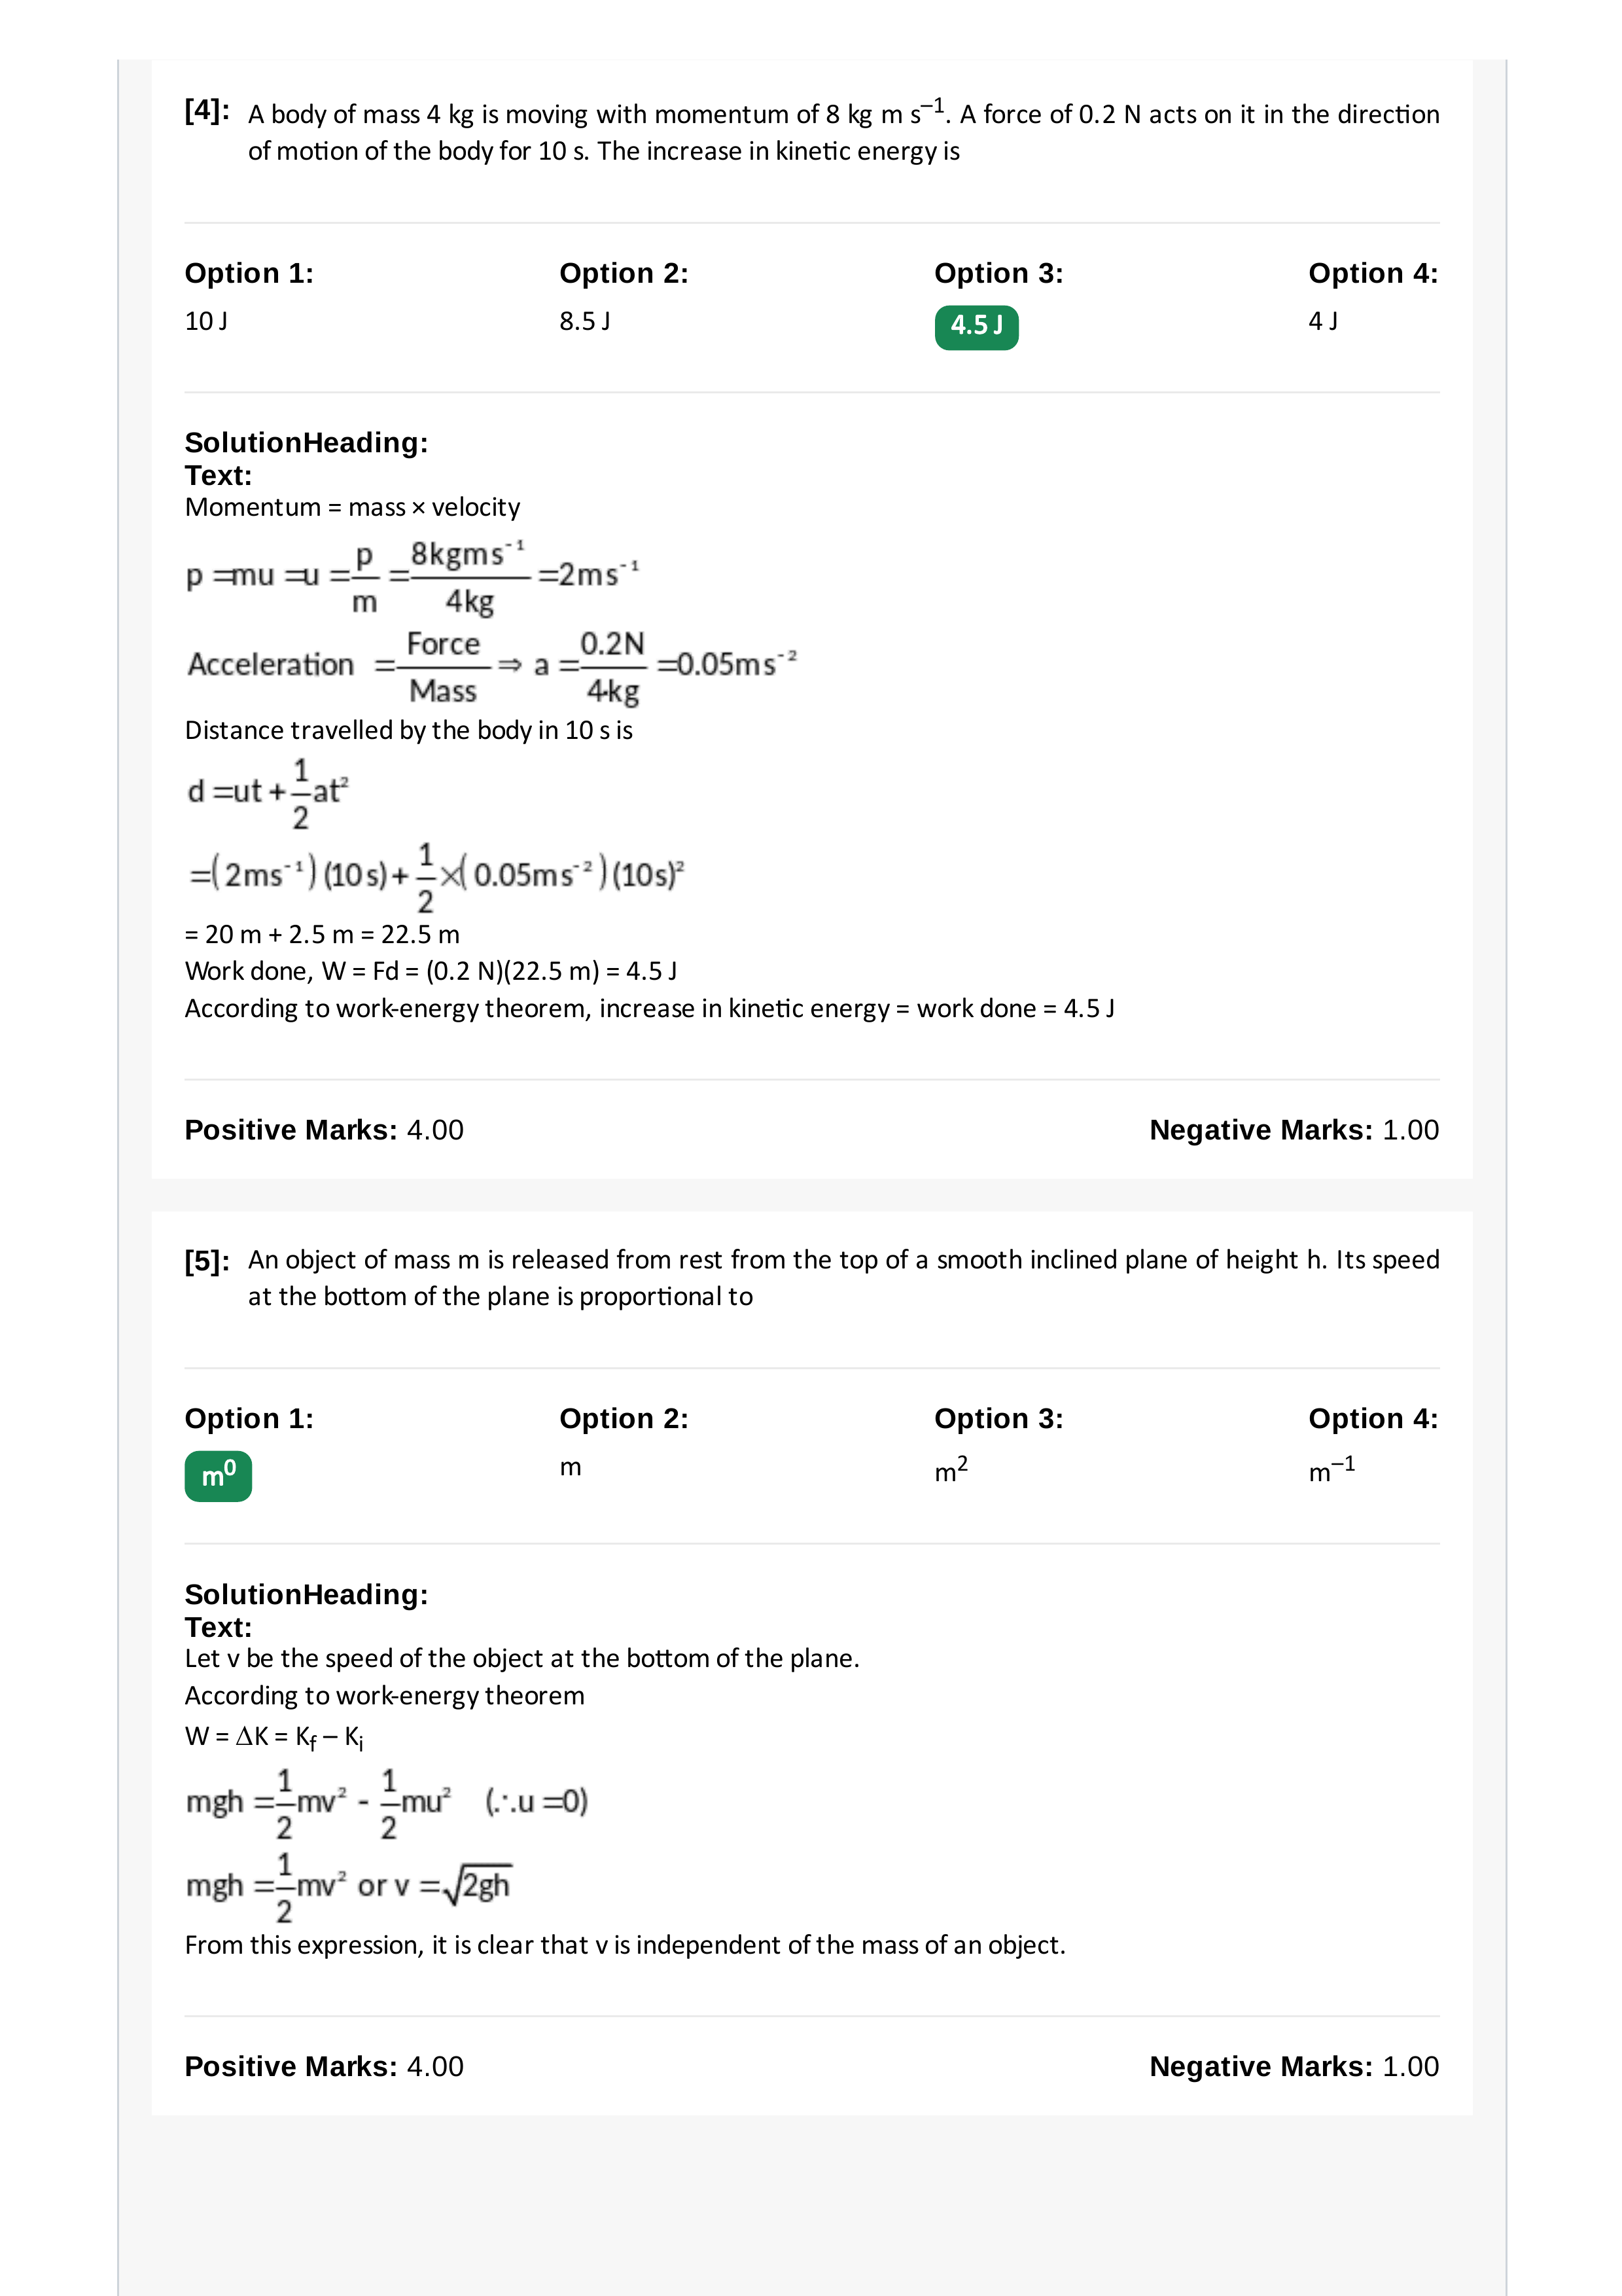Screen dimensions: 1622x2296
Task: Click the question number [5] label
Action: (207, 1260)
